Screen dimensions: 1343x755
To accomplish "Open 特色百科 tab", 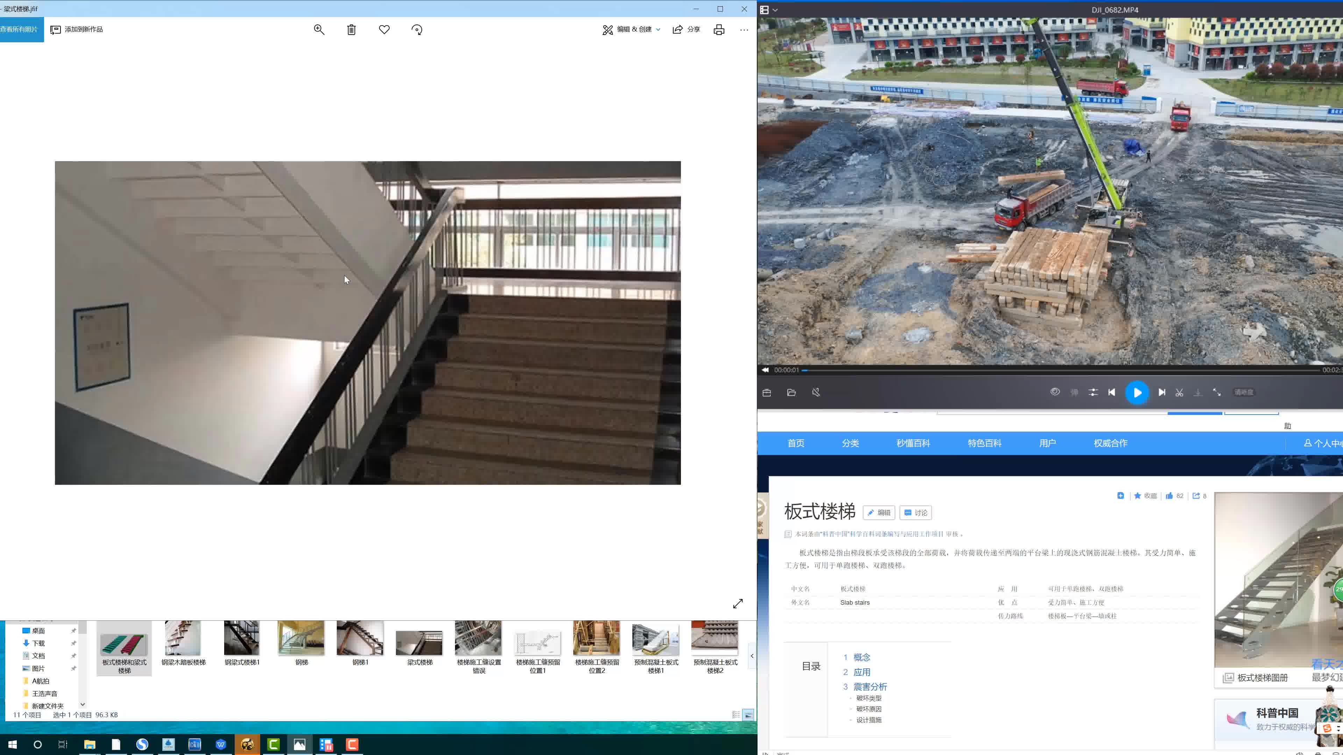I will [984, 444].
